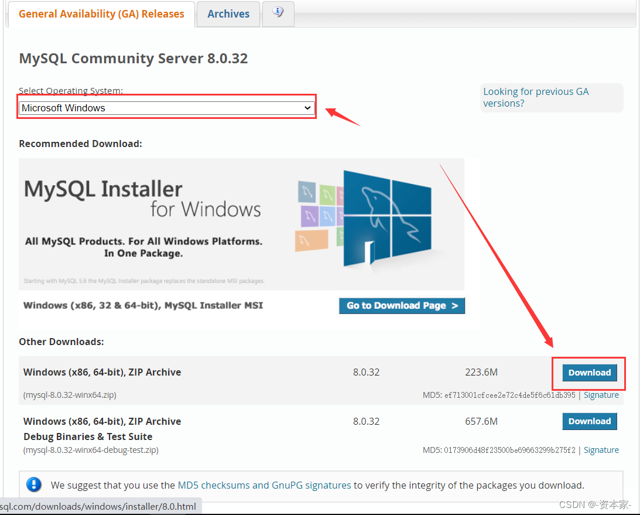This screenshot has height=515, width=640.
Task: Click Windows (x86, 32 & 64-bit), MySQL Installer MSI text
Action: pos(143,305)
